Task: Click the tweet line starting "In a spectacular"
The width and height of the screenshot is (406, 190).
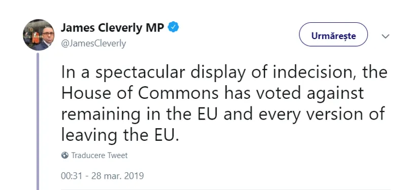Action: tap(224, 72)
